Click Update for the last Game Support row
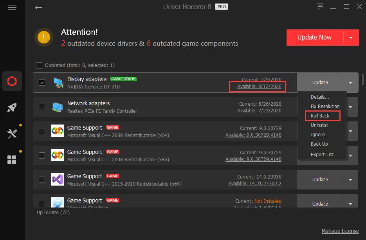366x240 pixels. [x=320, y=204]
